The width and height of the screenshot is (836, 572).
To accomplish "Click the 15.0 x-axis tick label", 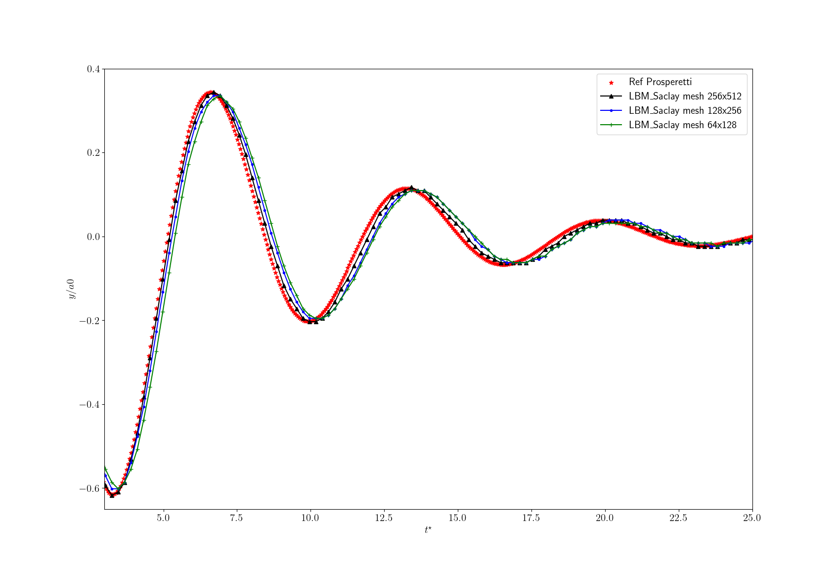I will click(457, 518).
